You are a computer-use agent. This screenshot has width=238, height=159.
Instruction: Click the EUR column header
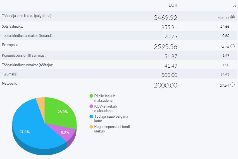point(173,5)
